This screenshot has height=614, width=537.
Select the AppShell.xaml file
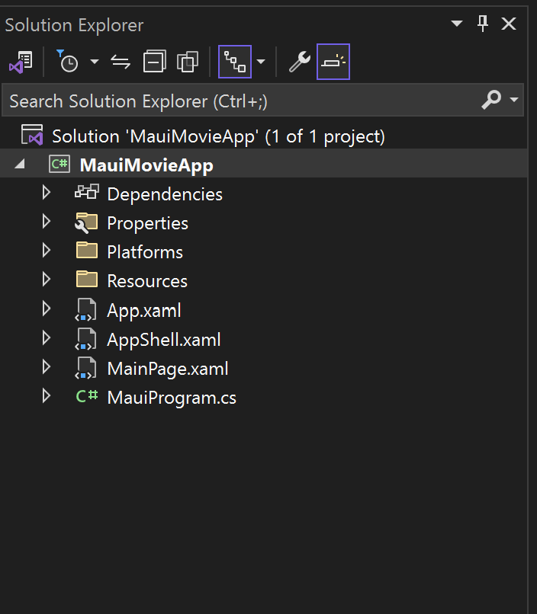164,339
